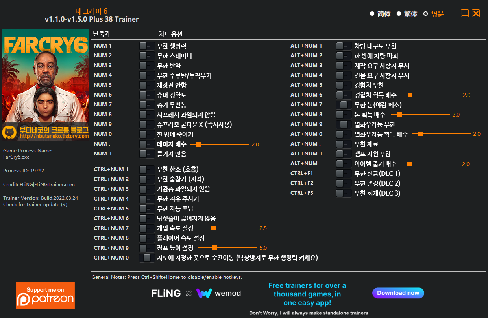The width and height of the screenshot is (488, 318).
Task: Click Support me on Patreon button
Action: (x=45, y=295)
